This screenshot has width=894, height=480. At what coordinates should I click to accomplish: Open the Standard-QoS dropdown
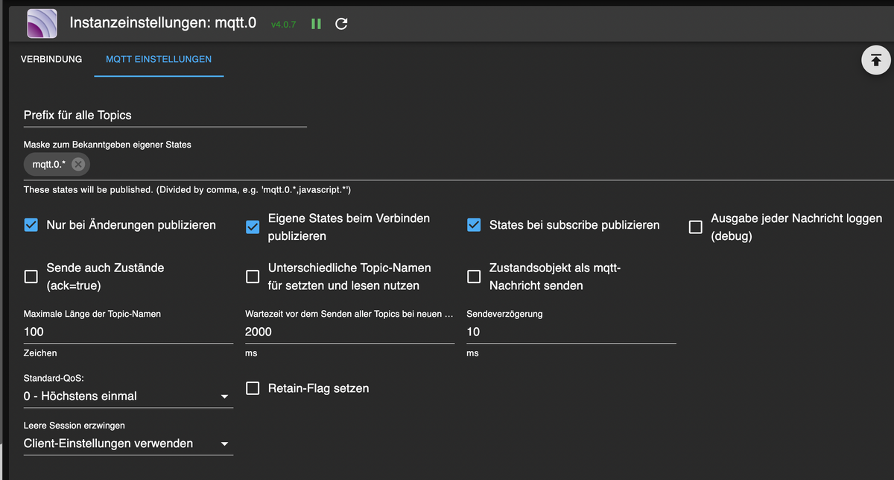click(127, 397)
